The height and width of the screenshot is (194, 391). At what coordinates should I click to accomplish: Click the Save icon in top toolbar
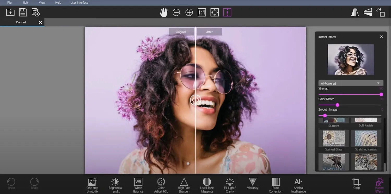click(23, 12)
